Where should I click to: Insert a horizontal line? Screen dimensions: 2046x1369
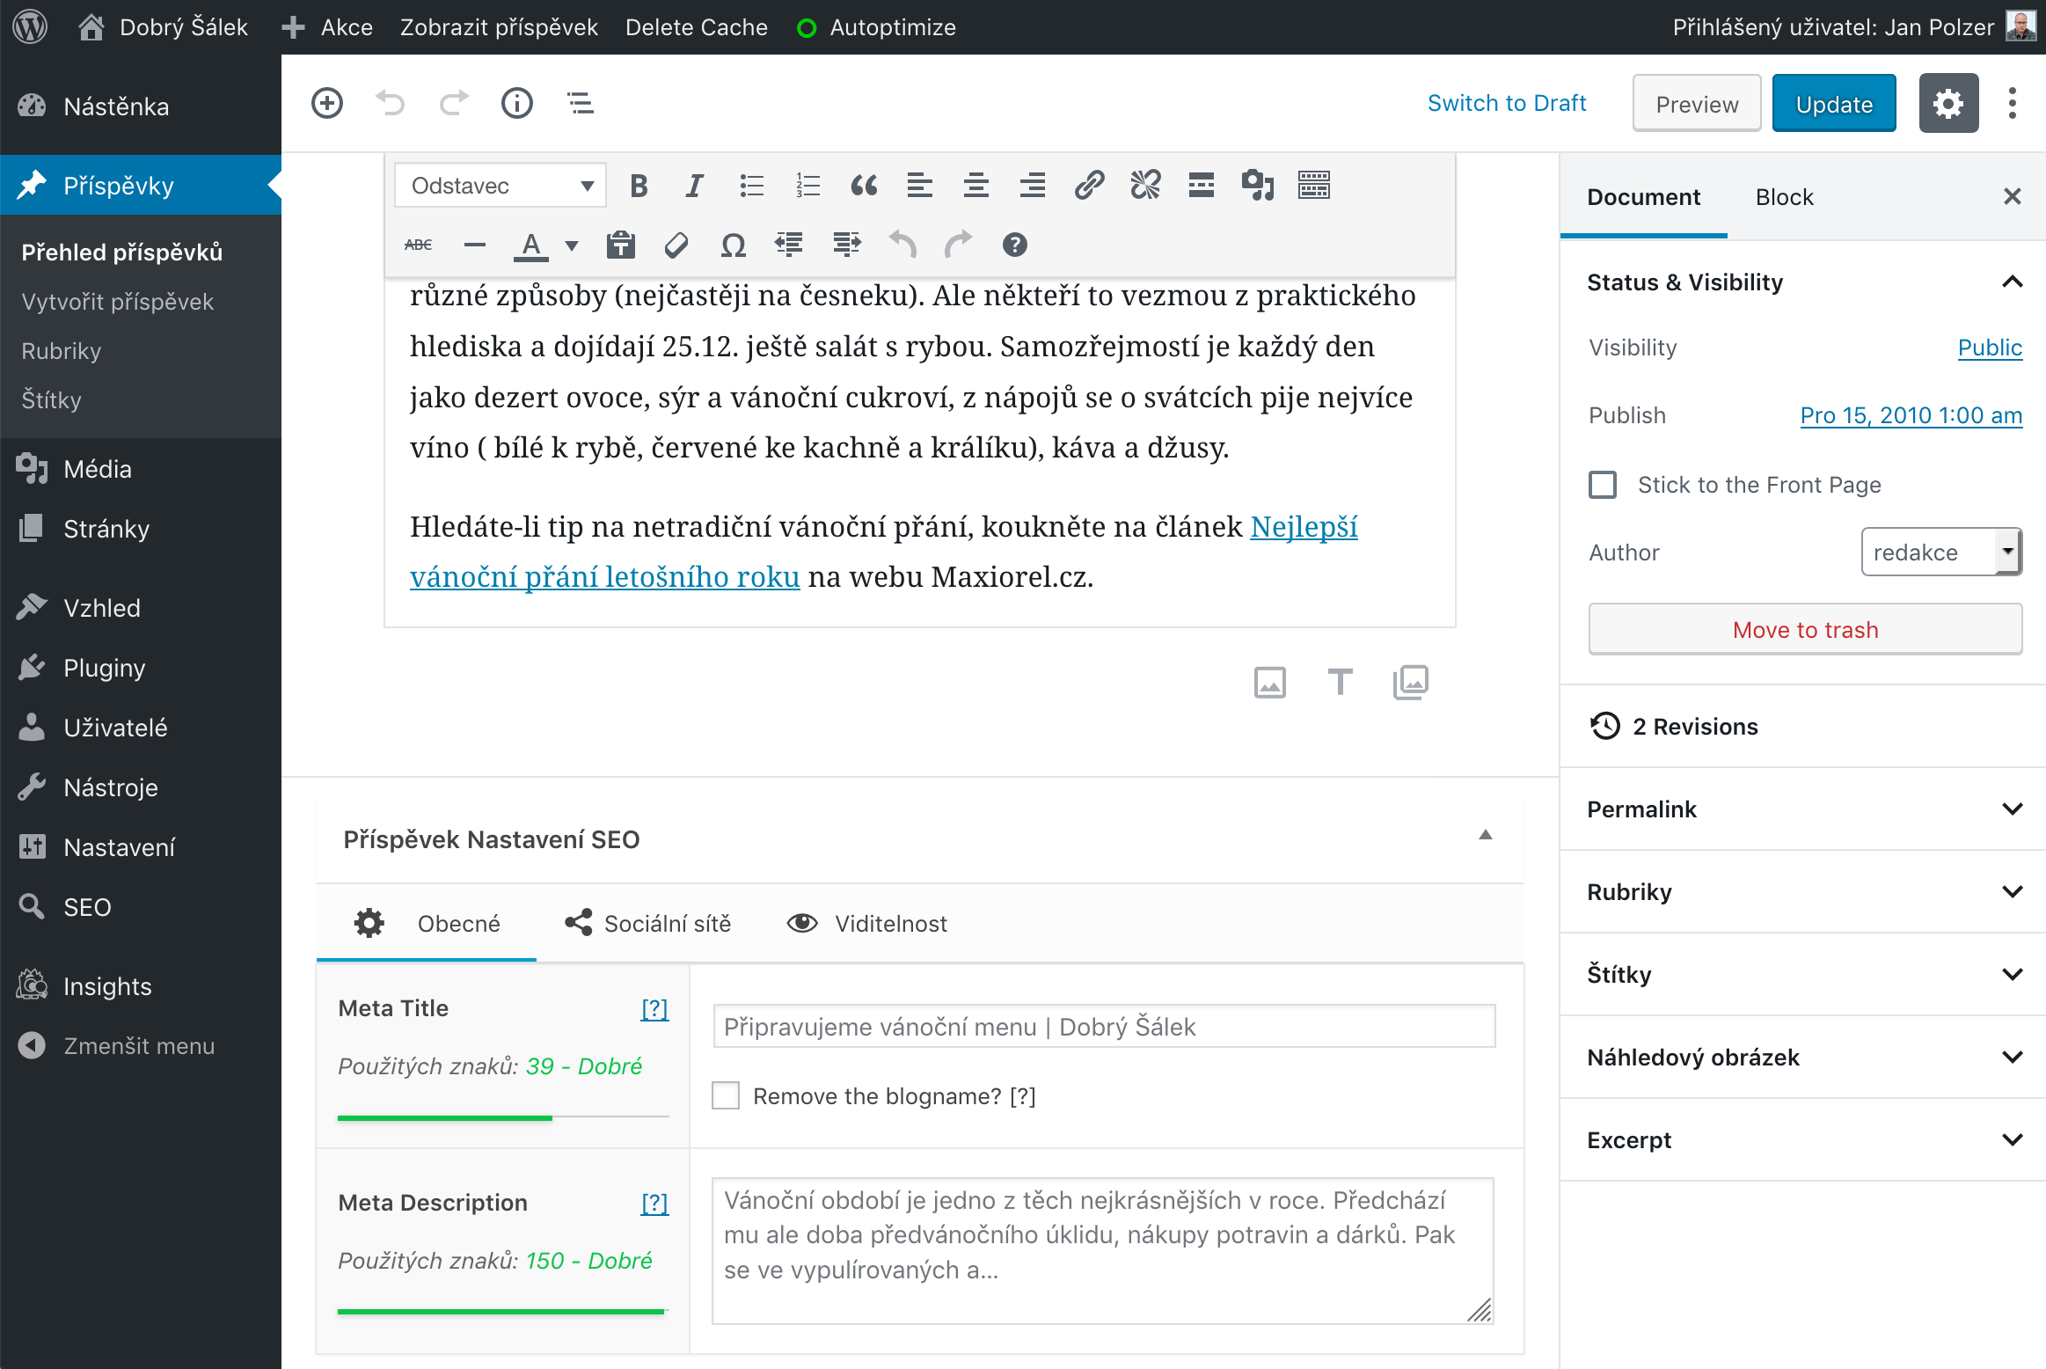click(x=475, y=245)
